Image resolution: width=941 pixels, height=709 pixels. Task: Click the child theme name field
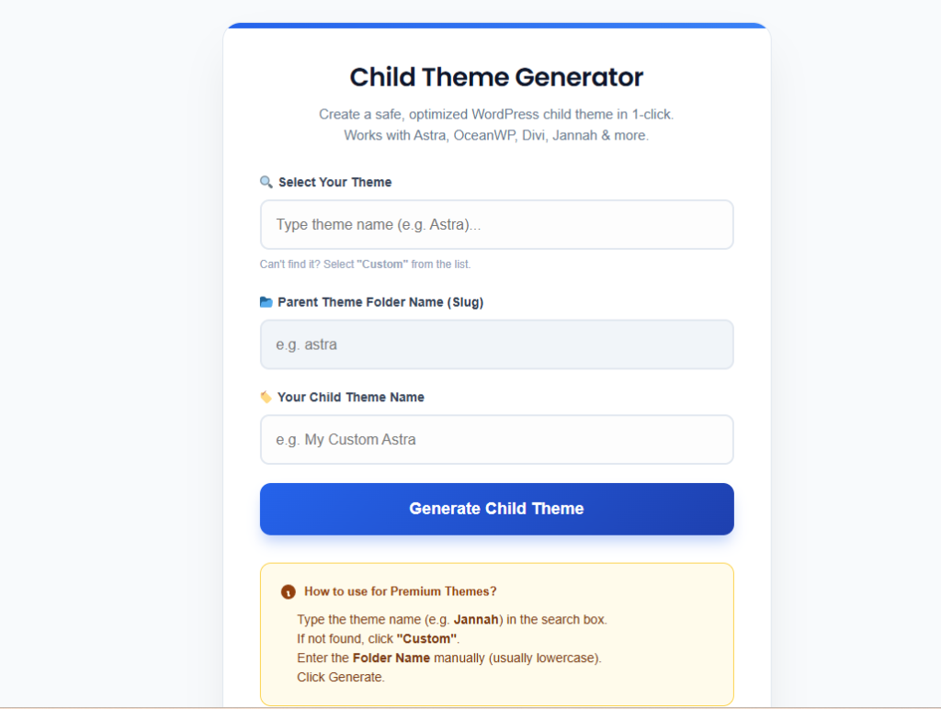coord(496,439)
